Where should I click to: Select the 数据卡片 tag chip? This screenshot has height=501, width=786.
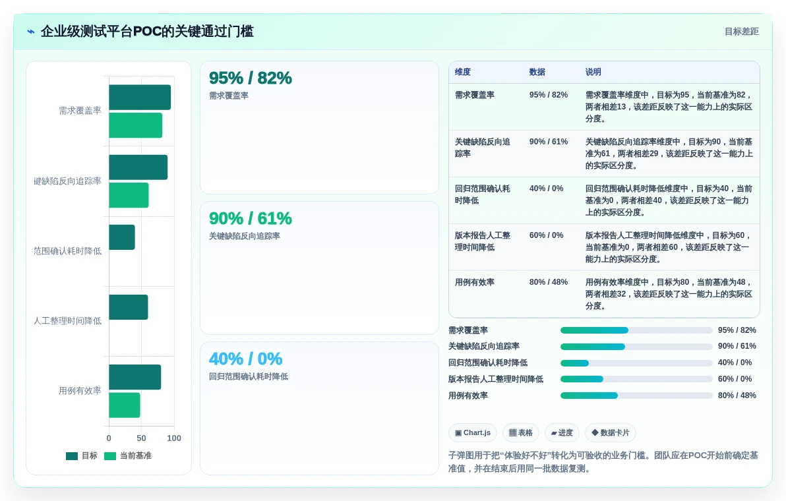pyautogui.click(x=611, y=433)
